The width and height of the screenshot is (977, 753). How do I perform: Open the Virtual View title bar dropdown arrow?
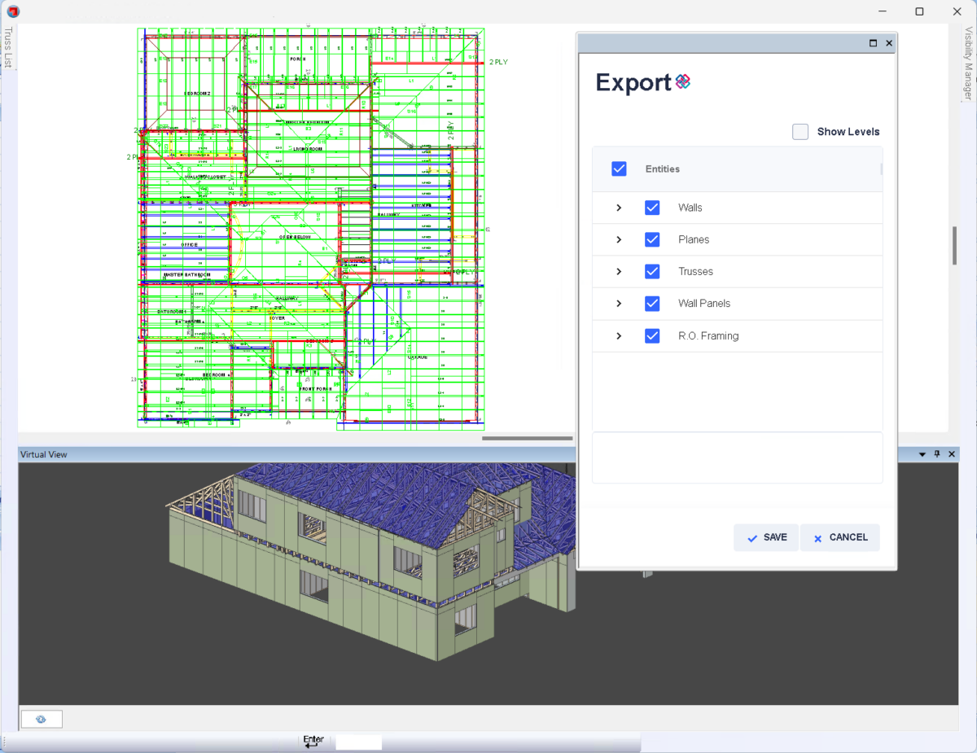922,454
